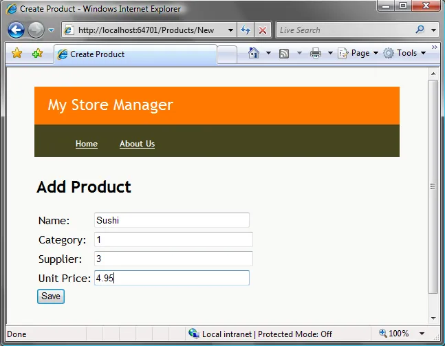Open the Tools menu dropdown
Image resolution: width=445 pixels, height=346 pixels.
(404, 53)
